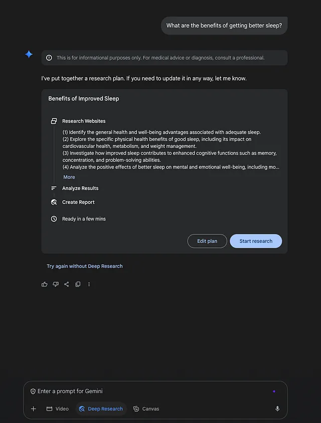Activate voice input with the microphone
The image size is (321, 423).
[277, 408]
